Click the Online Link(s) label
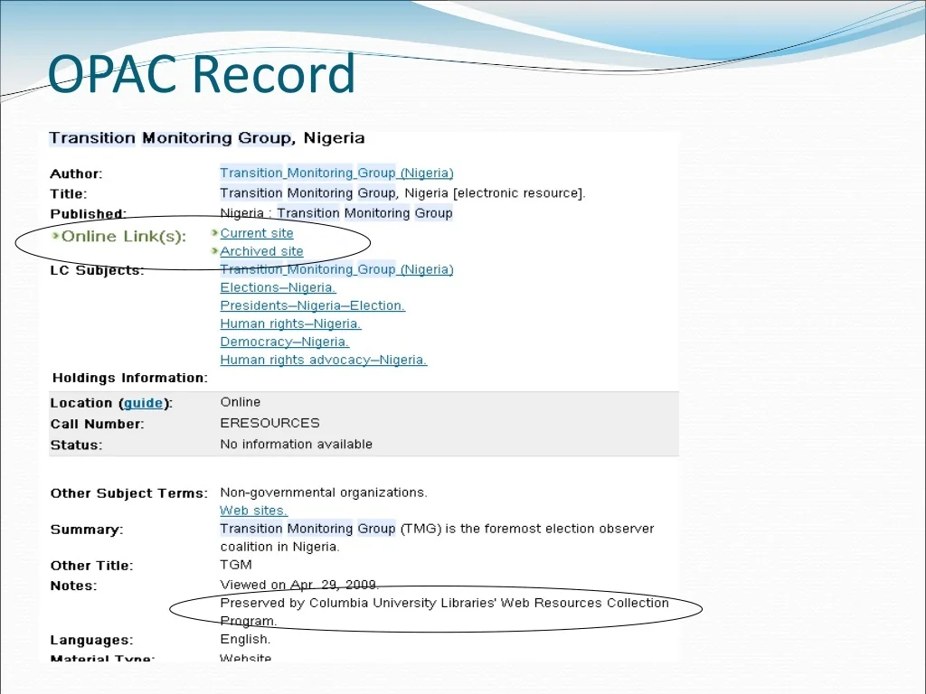926x694 pixels. [123, 237]
